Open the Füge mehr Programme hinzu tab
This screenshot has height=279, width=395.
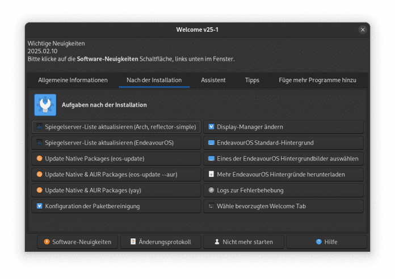[317, 81]
